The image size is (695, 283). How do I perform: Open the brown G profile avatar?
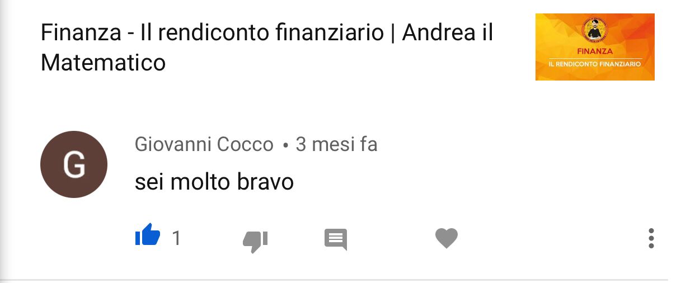coord(74,164)
